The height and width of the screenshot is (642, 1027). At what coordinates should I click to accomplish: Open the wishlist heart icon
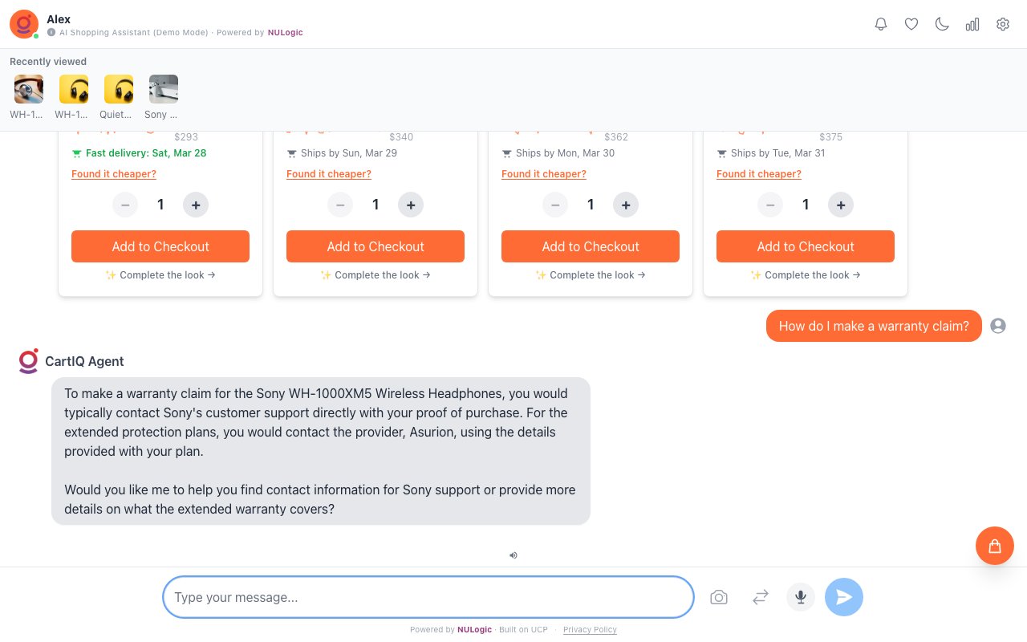tap(911, 24)
